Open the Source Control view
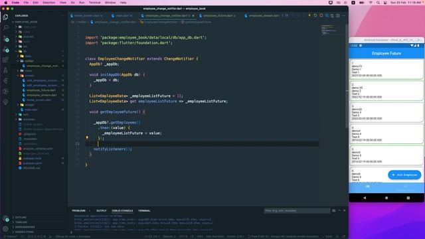Image resolution: width=425 pixels, height=239 pixels. tap(6, 39)
